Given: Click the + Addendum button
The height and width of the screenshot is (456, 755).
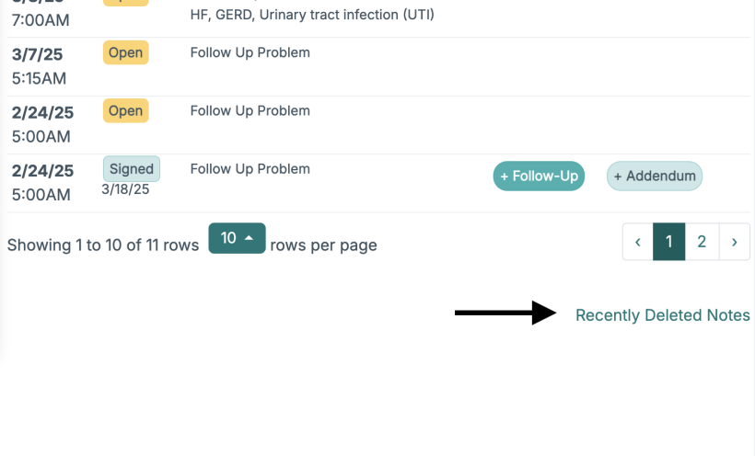Looking at the screenshot, I should click(x=654, y=176).
